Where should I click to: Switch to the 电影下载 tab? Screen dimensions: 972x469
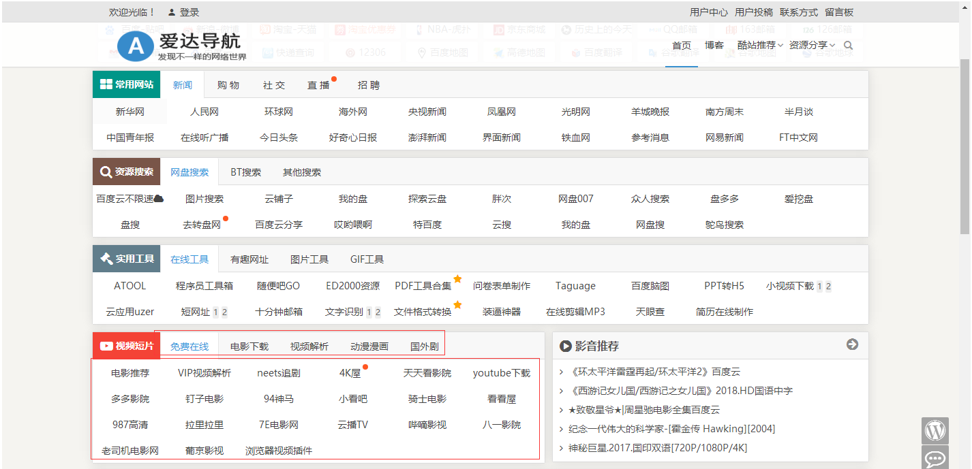(x=249, y=346)
